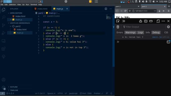Open the Run menu
This screenshot has width=171, height=96.
point(27,5)
